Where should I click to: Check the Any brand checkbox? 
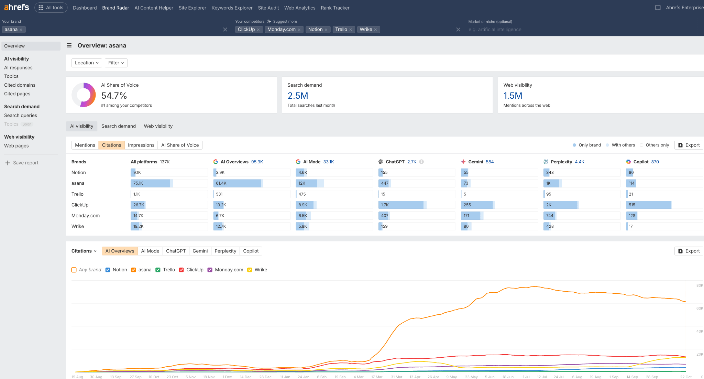coord(74,270)
